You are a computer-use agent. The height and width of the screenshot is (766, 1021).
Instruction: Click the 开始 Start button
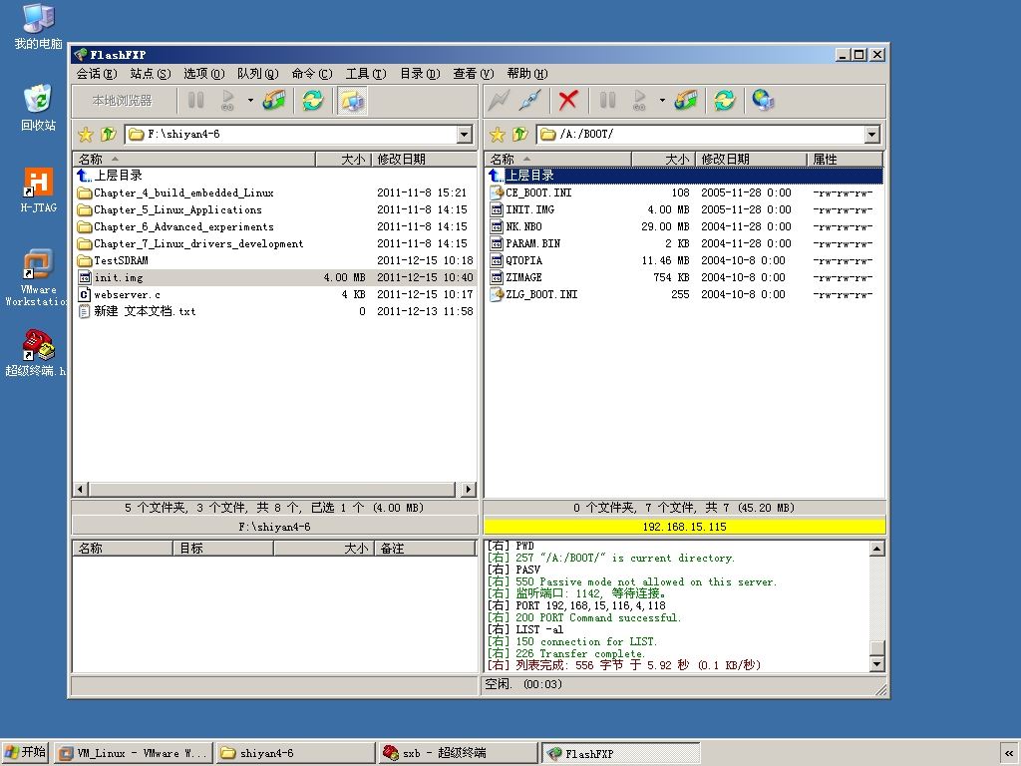click(25, 752)
